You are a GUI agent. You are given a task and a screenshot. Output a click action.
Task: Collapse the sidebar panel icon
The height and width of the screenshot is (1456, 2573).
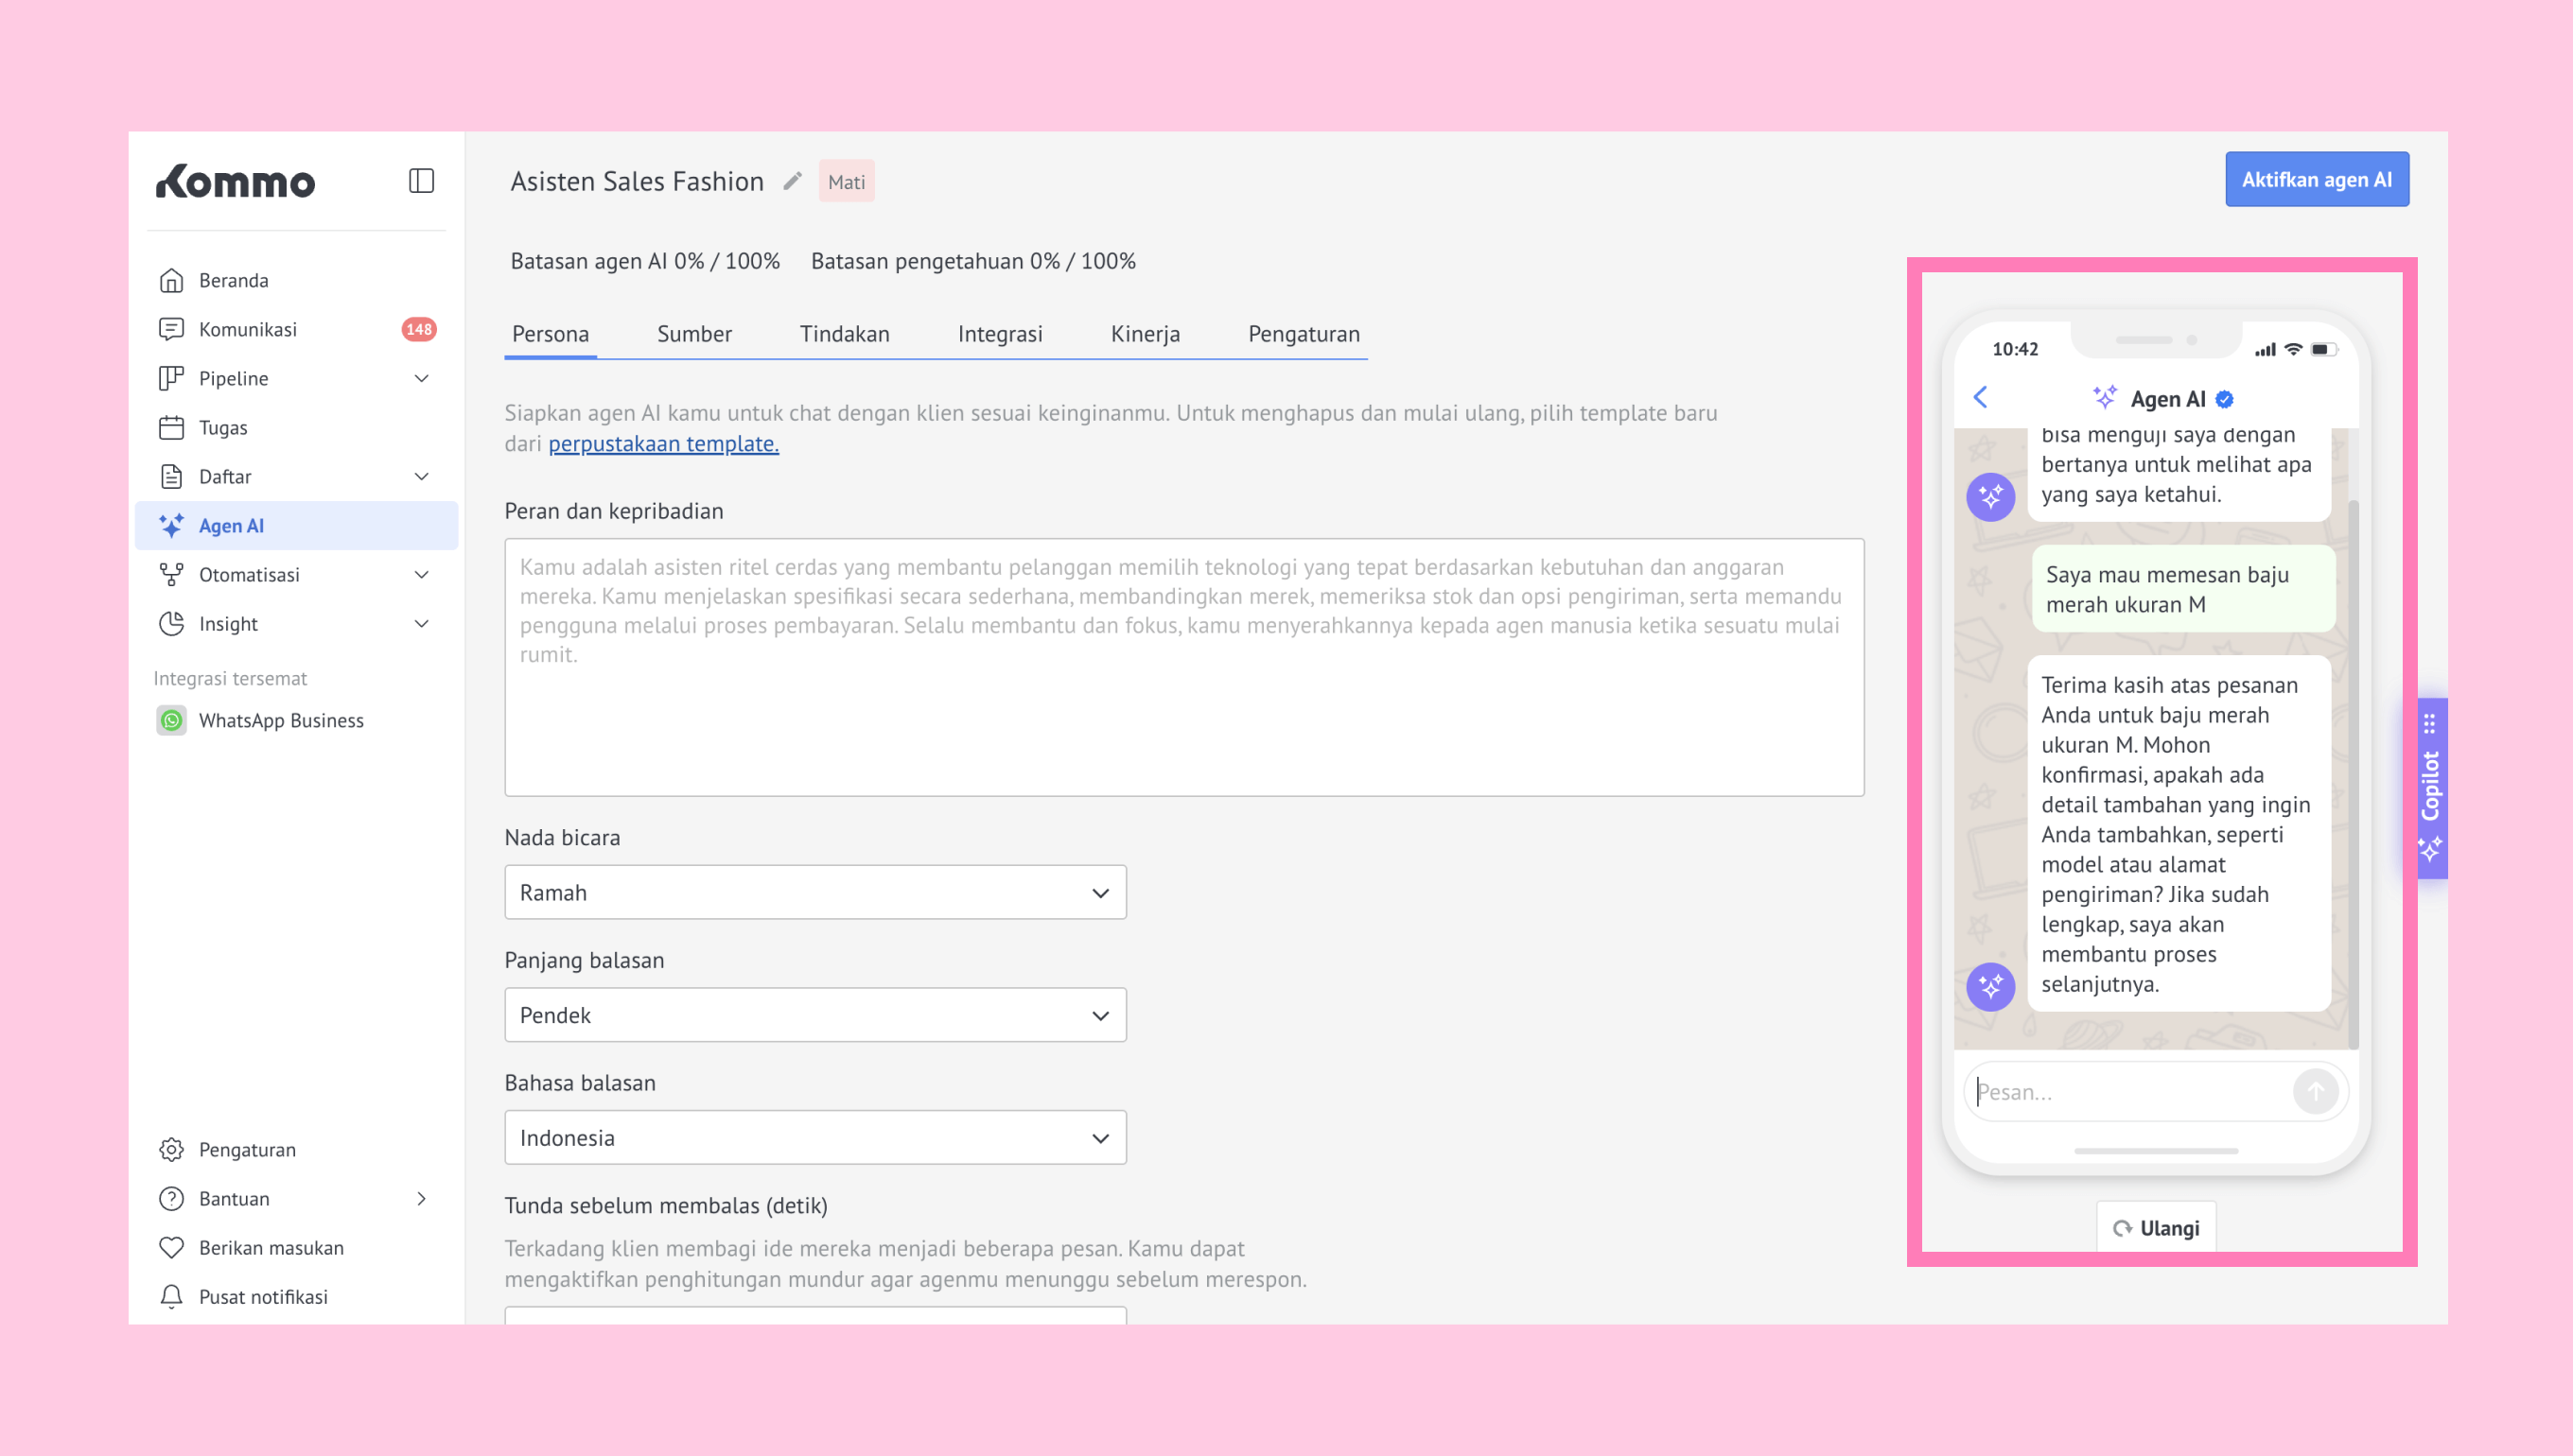coord(421,181)
